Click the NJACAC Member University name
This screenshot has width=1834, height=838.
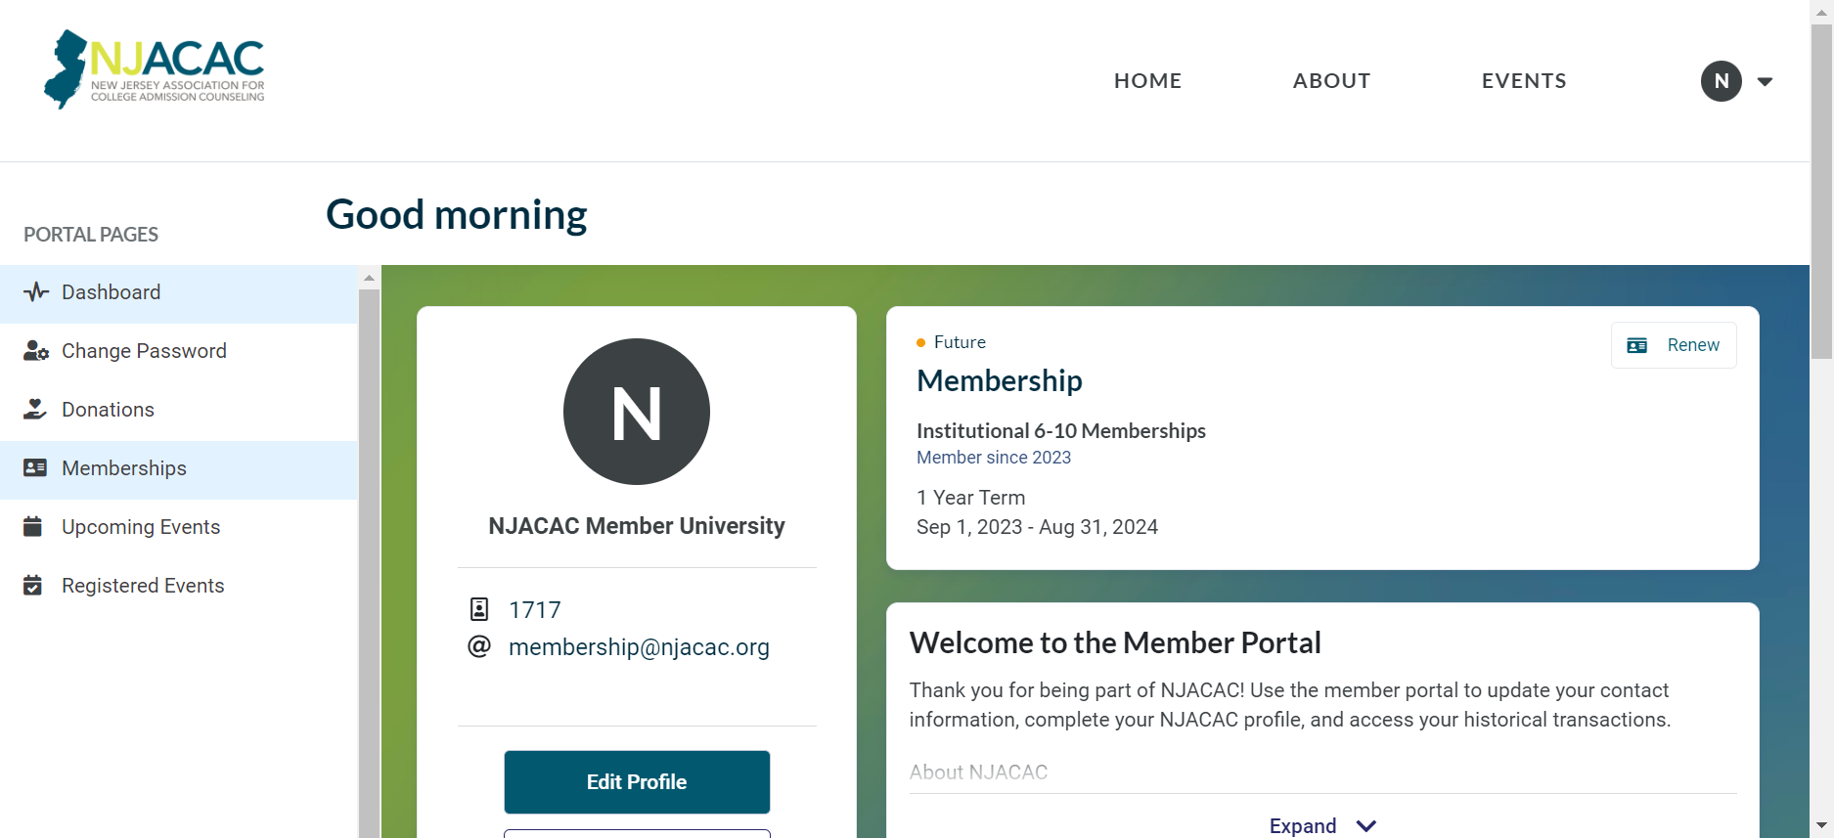click(637, 526)
